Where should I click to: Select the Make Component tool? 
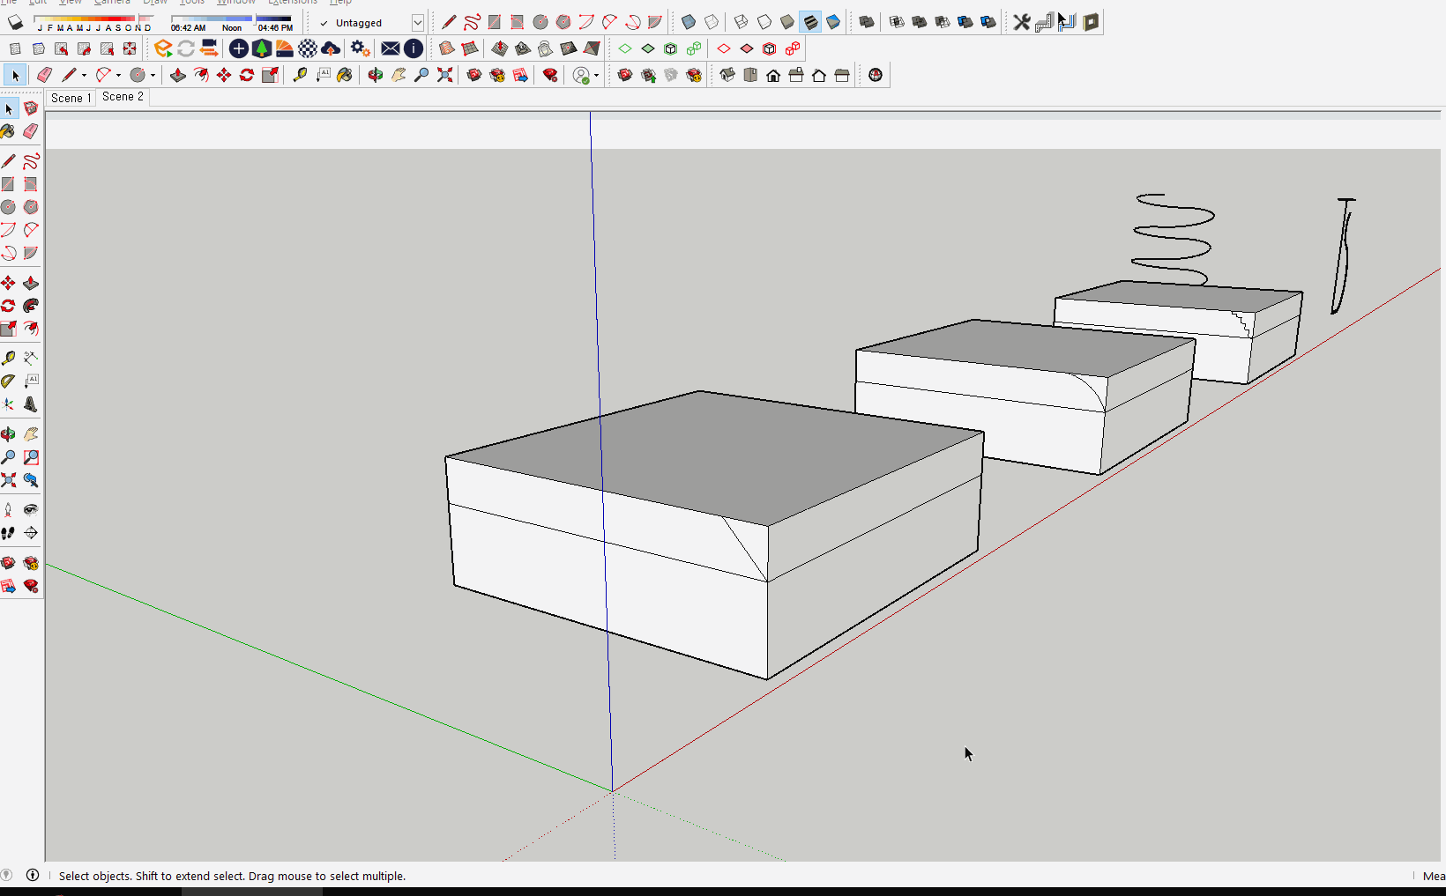point(31,108)
